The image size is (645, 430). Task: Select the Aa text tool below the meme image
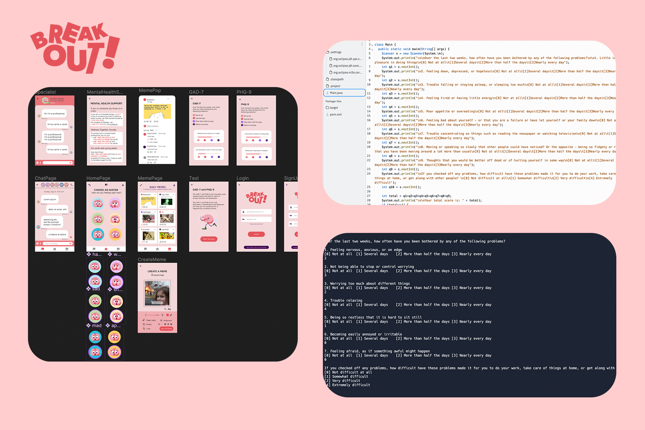click(169, 309)
